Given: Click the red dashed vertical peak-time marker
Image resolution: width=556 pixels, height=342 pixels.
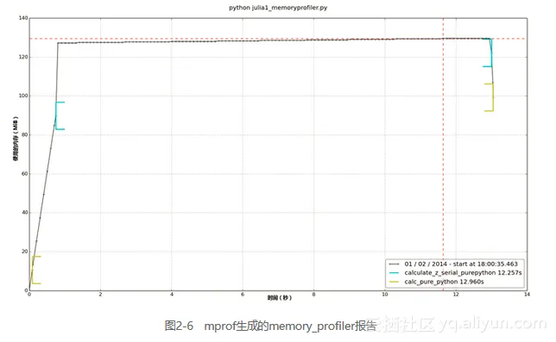Looking at the screenshot, I should click(443, 154).
